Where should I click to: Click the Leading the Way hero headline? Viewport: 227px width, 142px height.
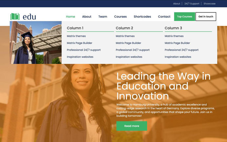(163, 86)
